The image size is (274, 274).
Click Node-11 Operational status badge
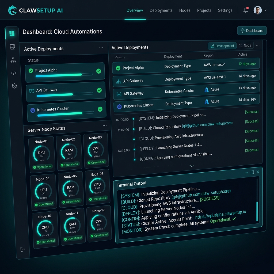(x=73, y=238)
